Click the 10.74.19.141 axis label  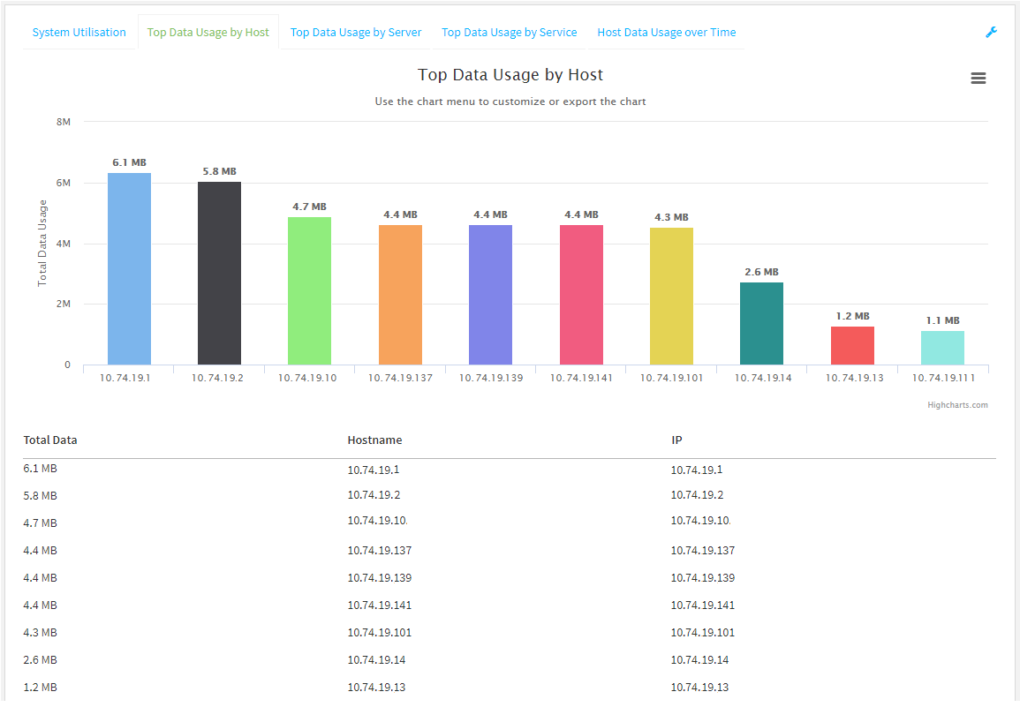[x=581, y=376]
